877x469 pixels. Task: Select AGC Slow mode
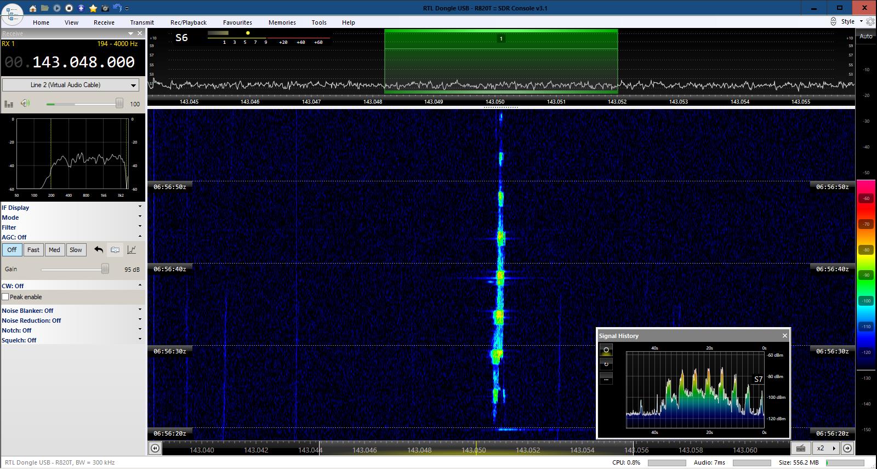pyautogui.click(x=76, y=250)
